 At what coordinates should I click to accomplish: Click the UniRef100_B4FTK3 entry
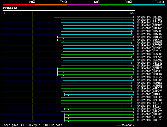point(150,26)
